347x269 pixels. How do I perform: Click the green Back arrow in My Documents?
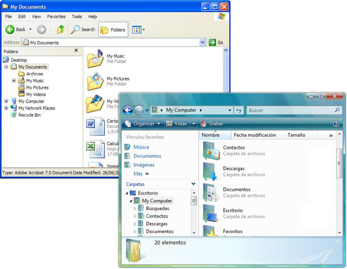point(10,30)
